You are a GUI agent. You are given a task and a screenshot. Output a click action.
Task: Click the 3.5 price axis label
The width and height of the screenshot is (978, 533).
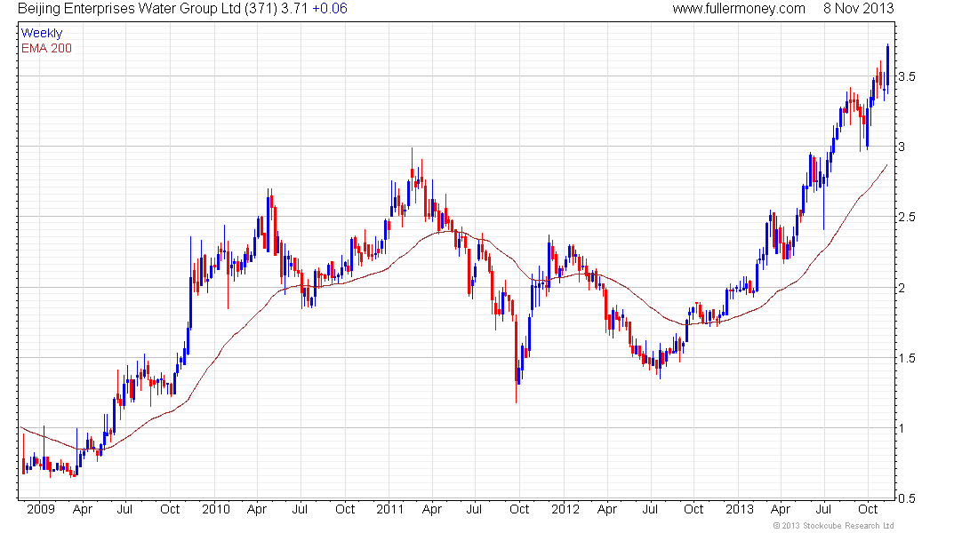click(x=907, y=76)
